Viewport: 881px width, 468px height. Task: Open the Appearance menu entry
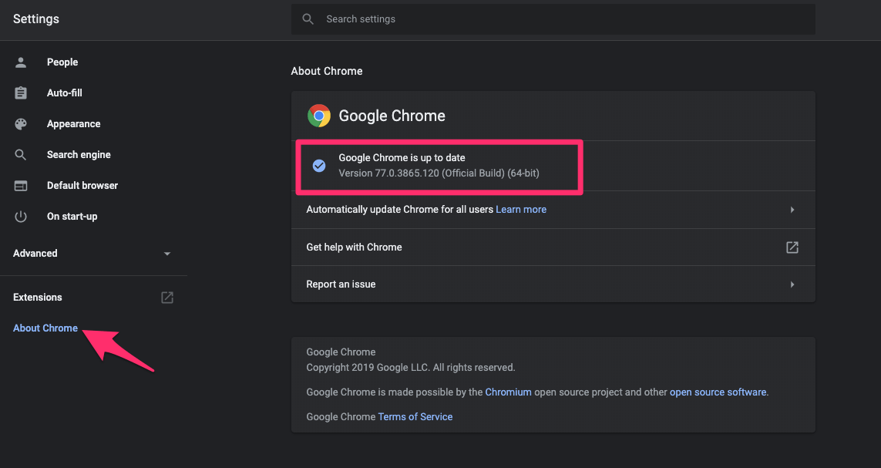(73, 123)
